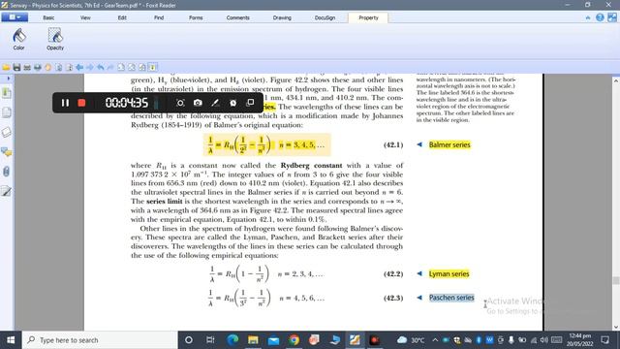Show hidden system tray icons
This screenshot has width=620, height=349.
point(435,340)
